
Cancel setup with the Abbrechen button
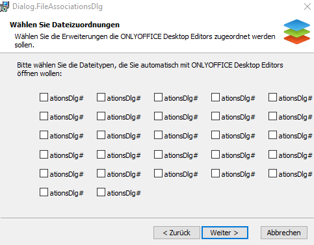284,233
